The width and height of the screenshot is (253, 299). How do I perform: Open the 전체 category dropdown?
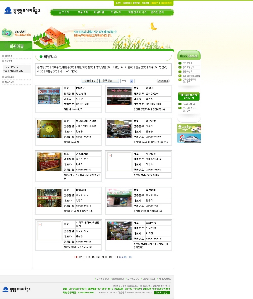127,81
